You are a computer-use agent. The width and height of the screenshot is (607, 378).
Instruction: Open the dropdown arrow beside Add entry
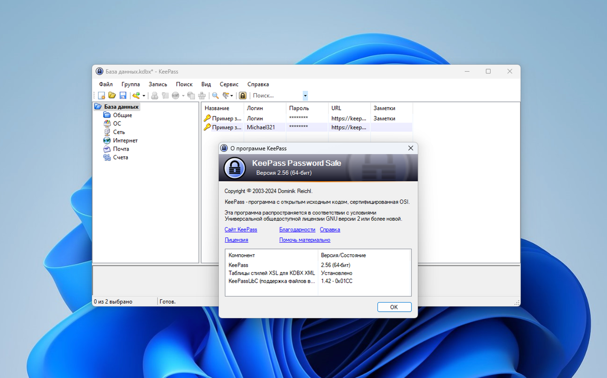tap(144, 96)
